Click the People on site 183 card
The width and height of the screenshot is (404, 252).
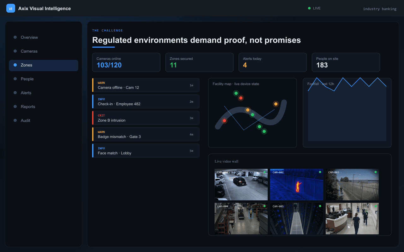(x=346, y=62)
